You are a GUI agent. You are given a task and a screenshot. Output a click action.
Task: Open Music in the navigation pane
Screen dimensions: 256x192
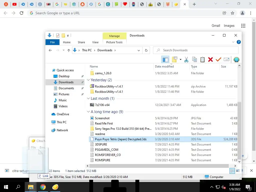[62, 100]
